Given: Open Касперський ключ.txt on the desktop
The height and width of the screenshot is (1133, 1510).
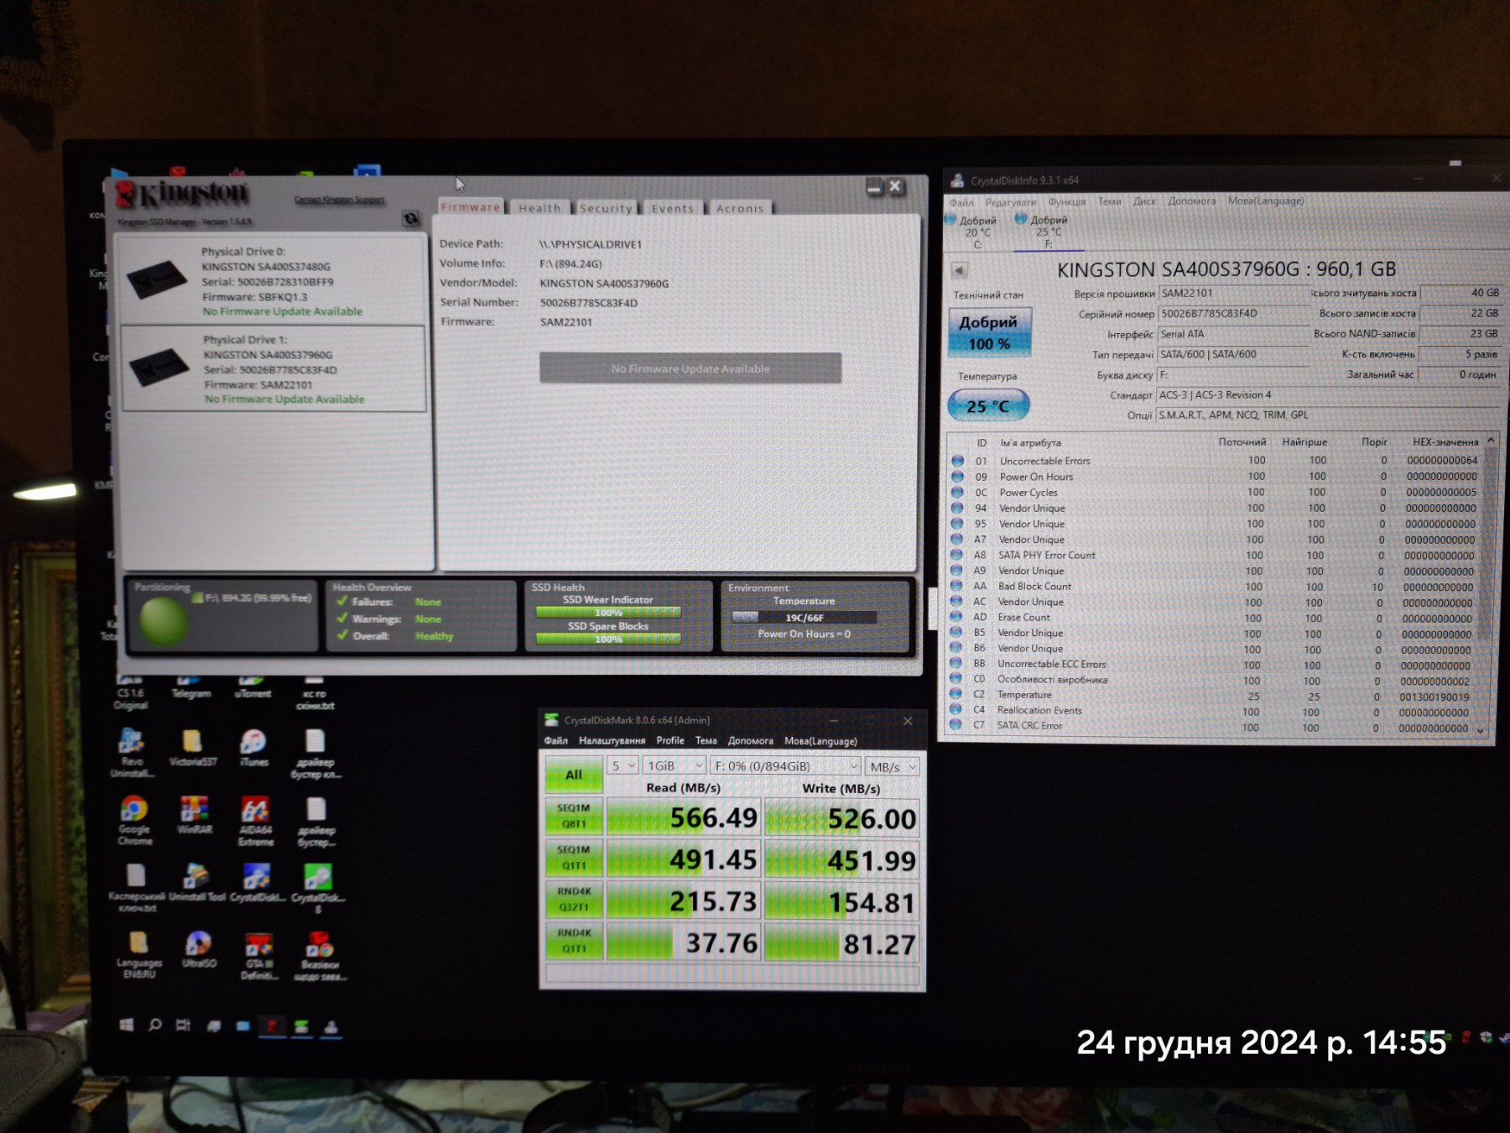Looking at the screenshot, I should coord(136,888).
